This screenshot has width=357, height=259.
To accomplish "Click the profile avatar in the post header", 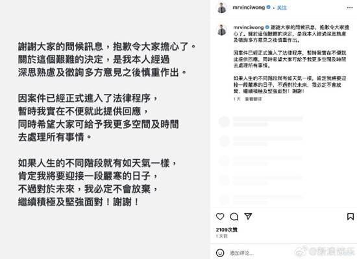I will [x=221, y=8].
